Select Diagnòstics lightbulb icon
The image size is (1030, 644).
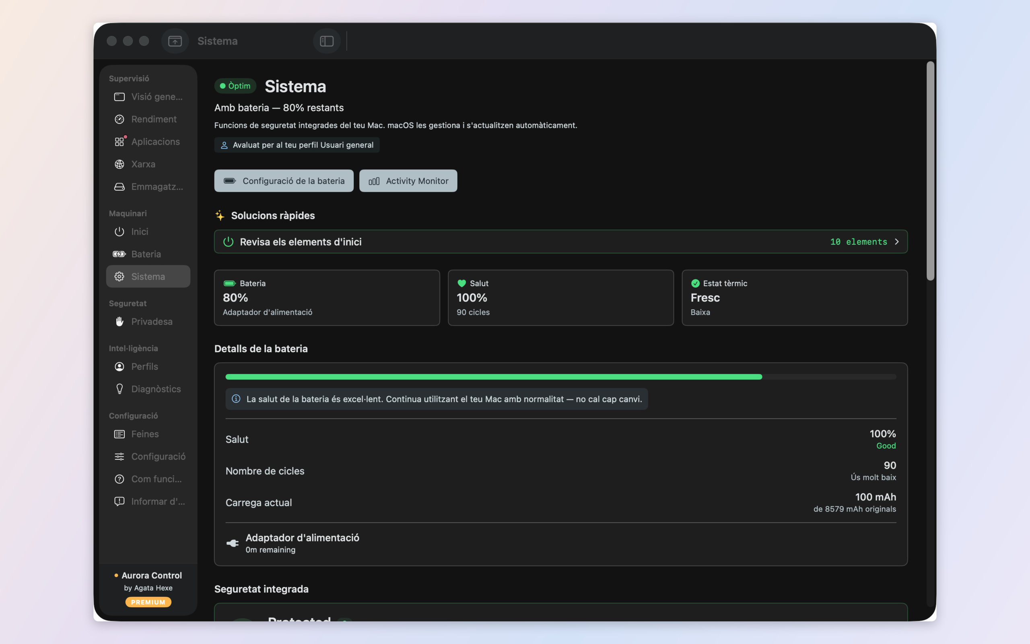pos(119,389)
